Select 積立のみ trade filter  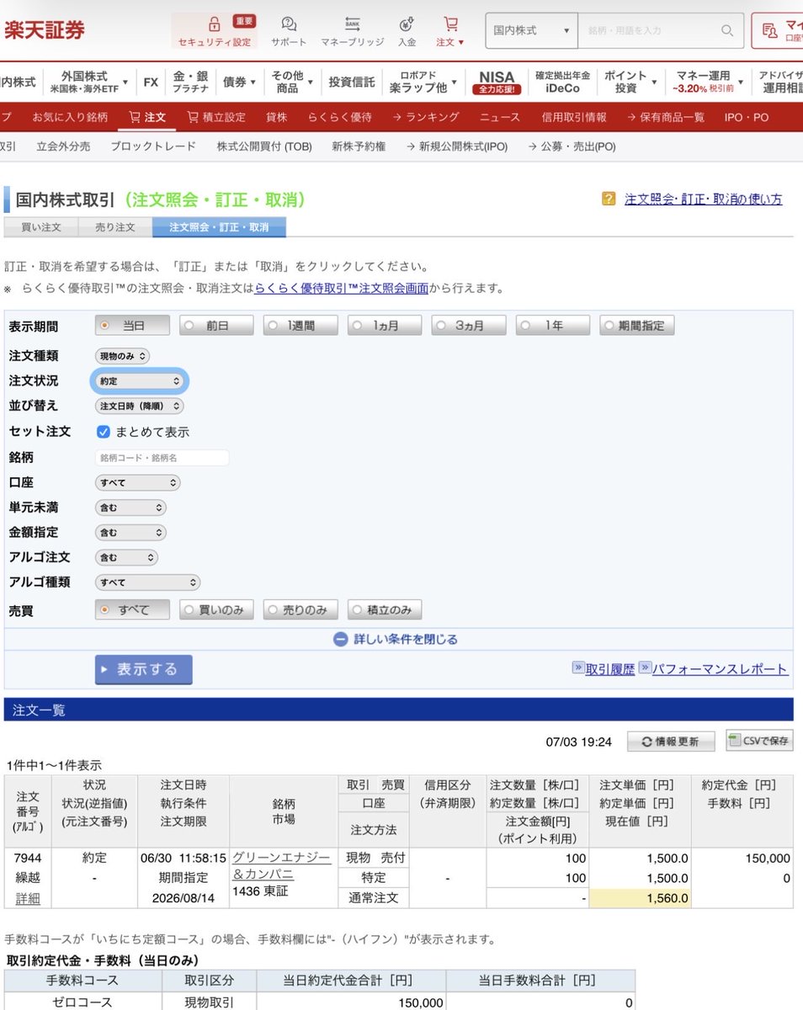(x=385, y=610)
